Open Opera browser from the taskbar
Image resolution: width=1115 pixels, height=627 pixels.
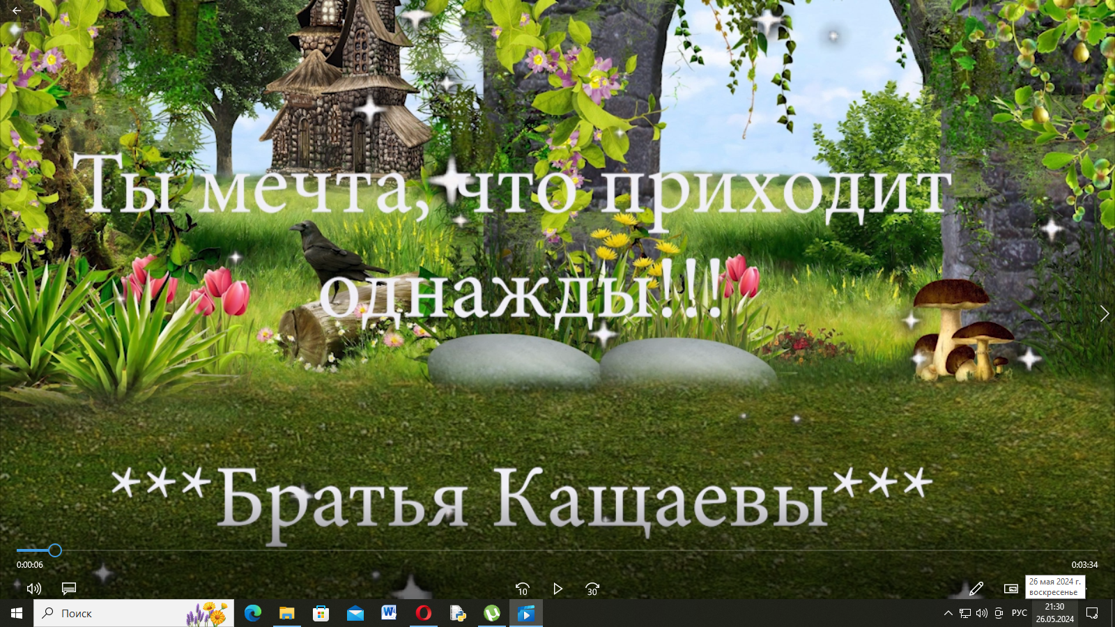[422, 614]
